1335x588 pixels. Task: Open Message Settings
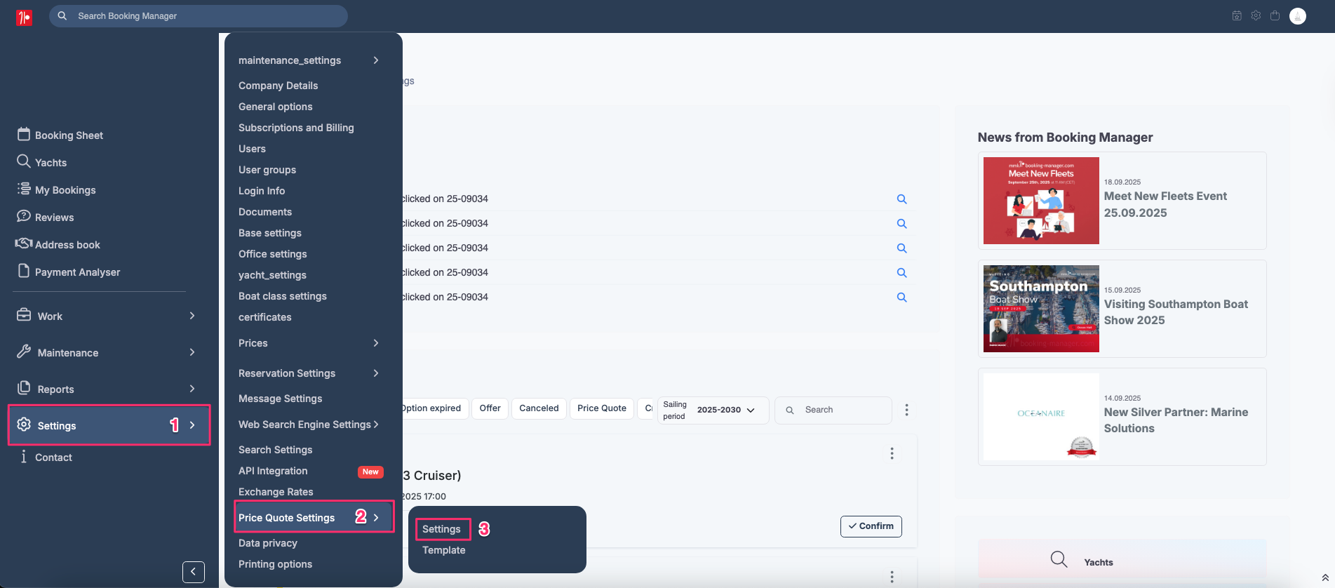[x=281, y=399]
